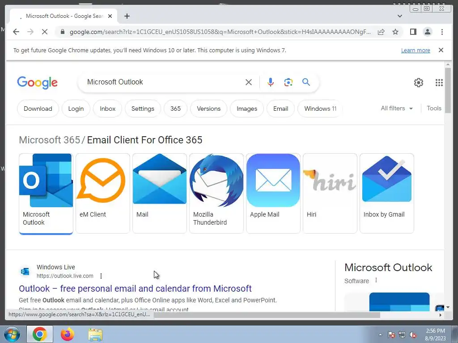Stop loading the page
458x343 pixels.
[44, 32]
